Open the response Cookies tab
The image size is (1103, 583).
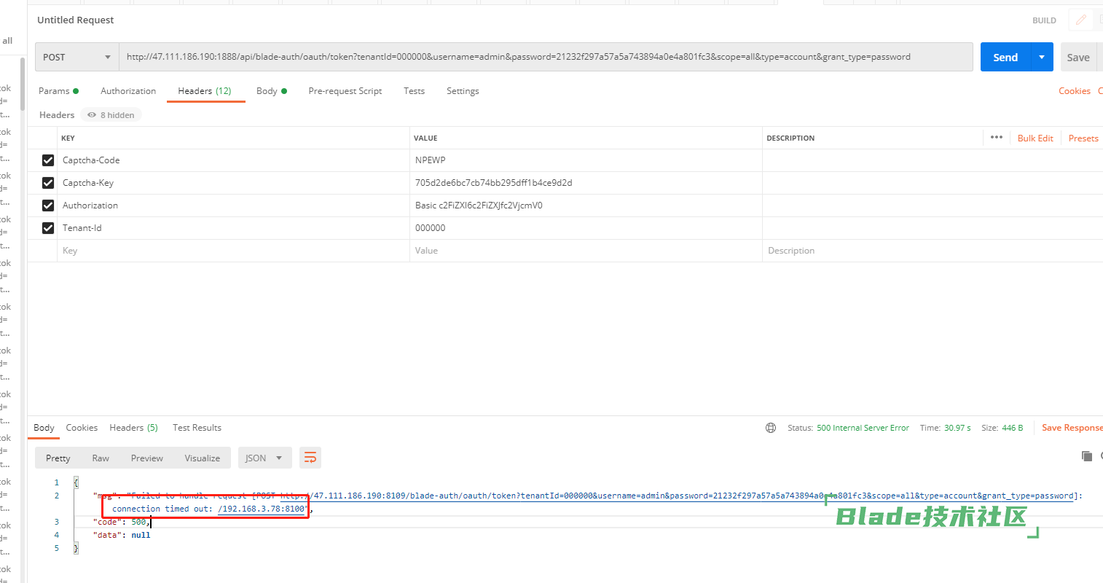(x=82, y=428)
